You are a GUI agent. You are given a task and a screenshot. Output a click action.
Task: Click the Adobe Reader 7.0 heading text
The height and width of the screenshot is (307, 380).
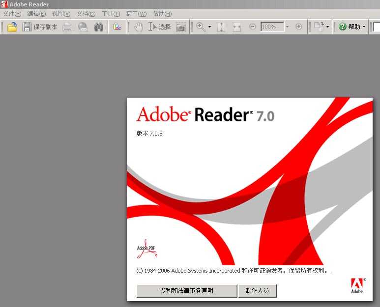point(205,114)
